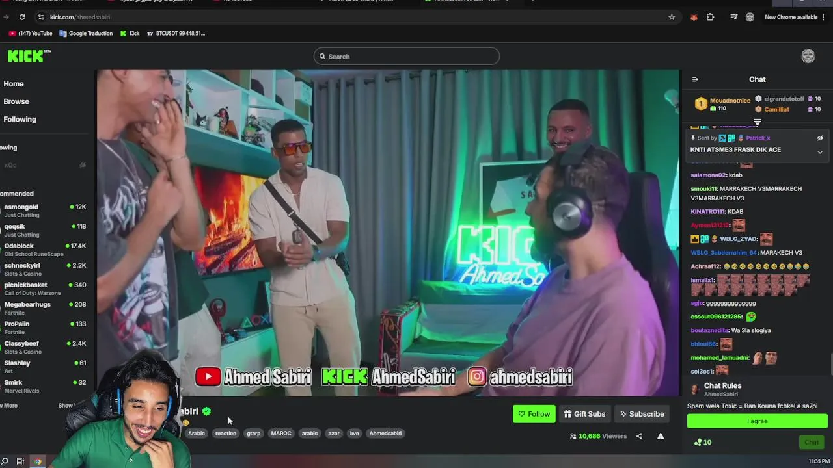Accept chat rules with I agree
The image size is (833, 468).
click(758, 421)
